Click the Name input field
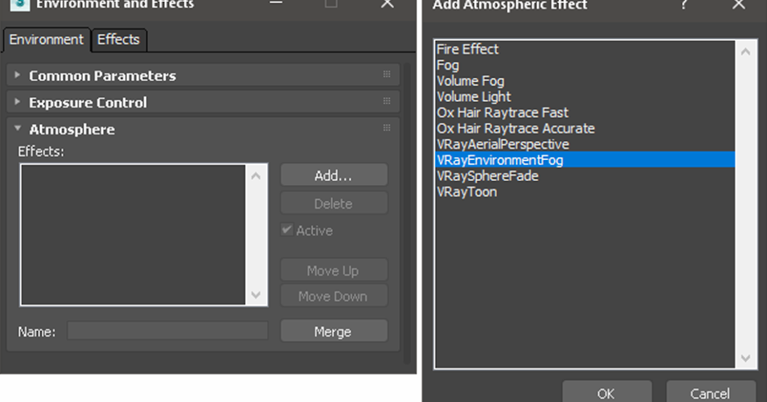The width and height of the screenshot is (767, 402). click(167, 331)
